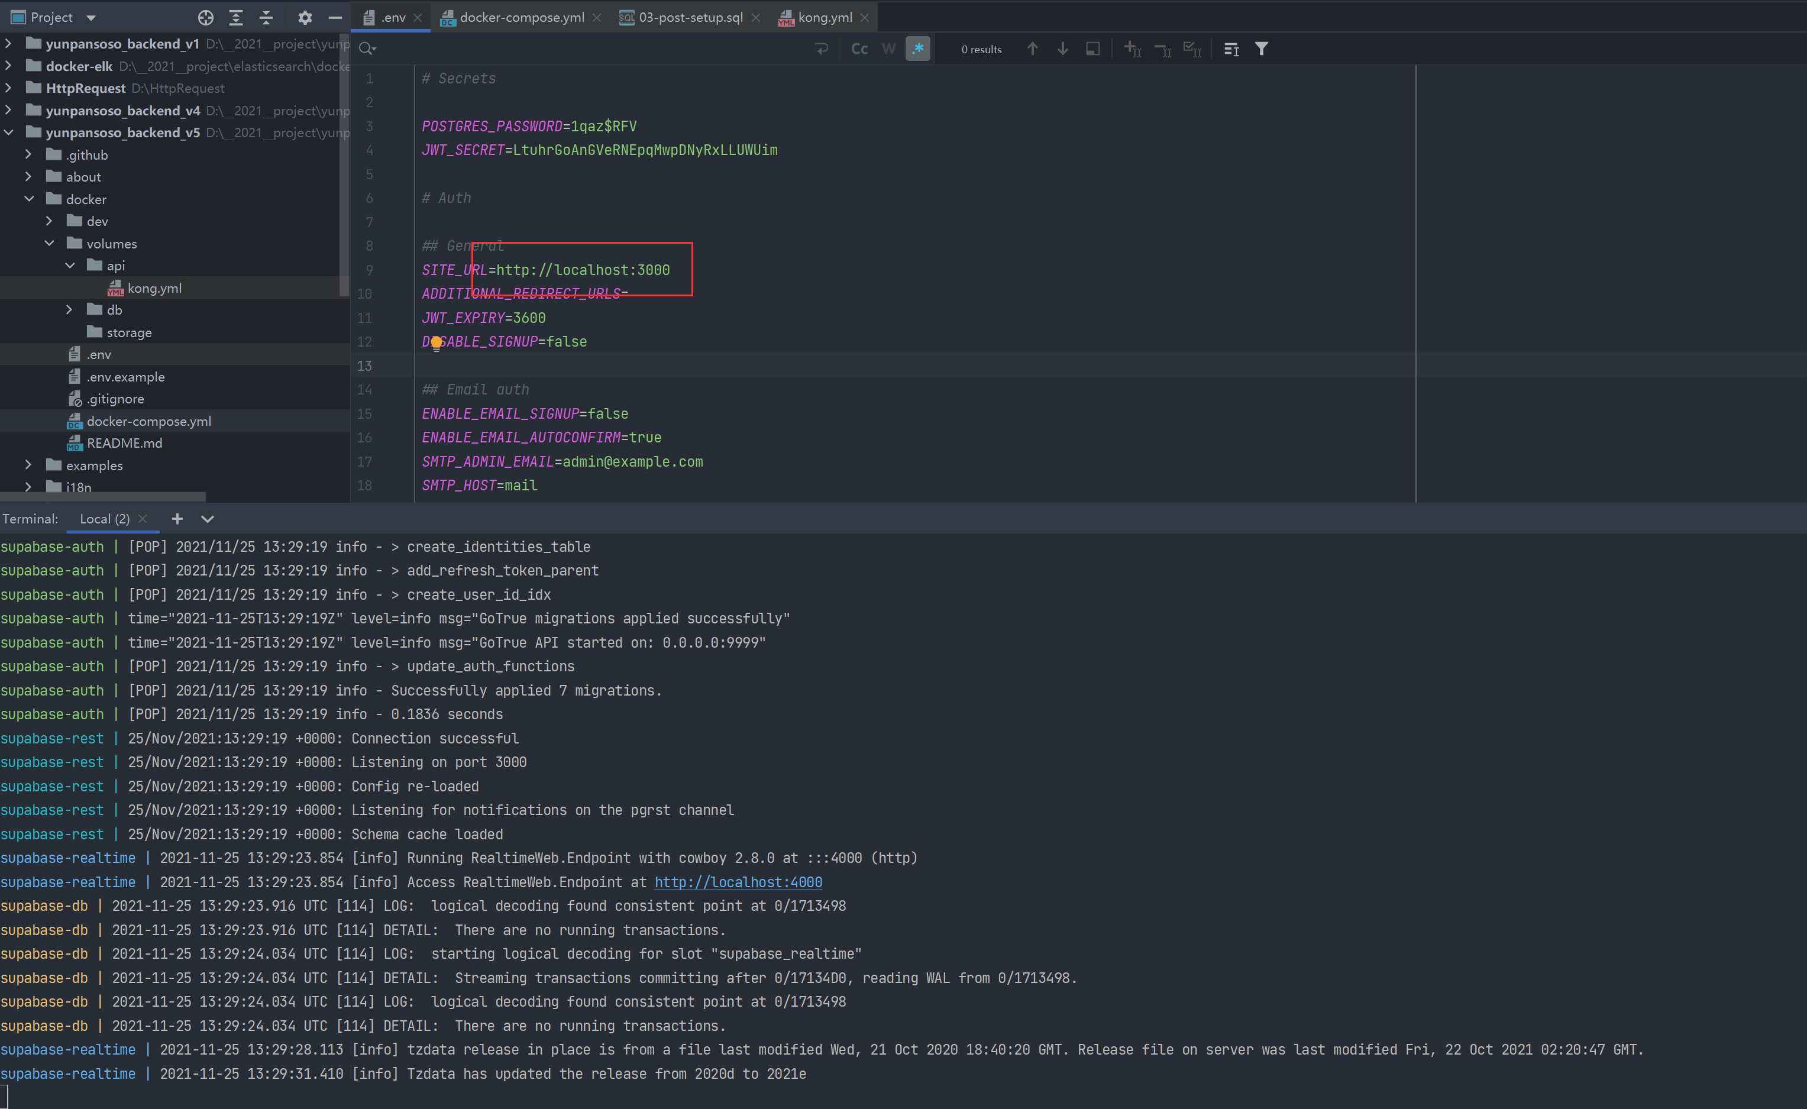Collapse the docker folder

pos(28,199)
